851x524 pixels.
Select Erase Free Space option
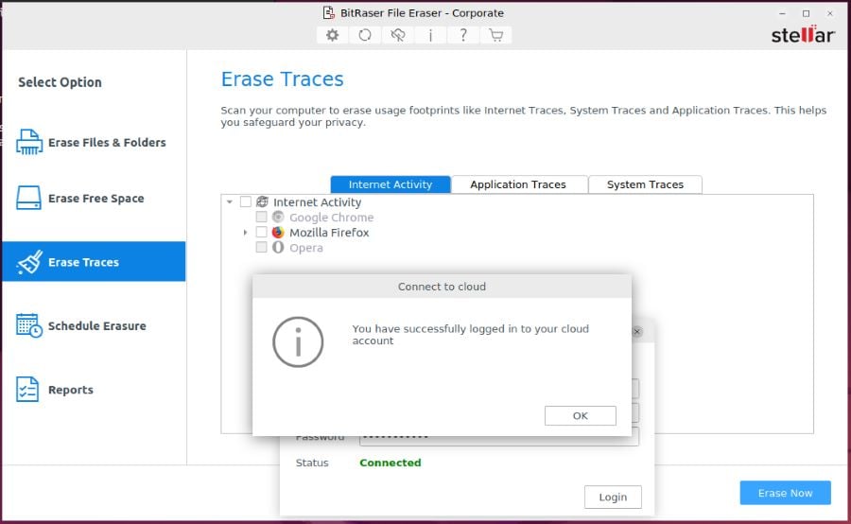click(96, 199)
